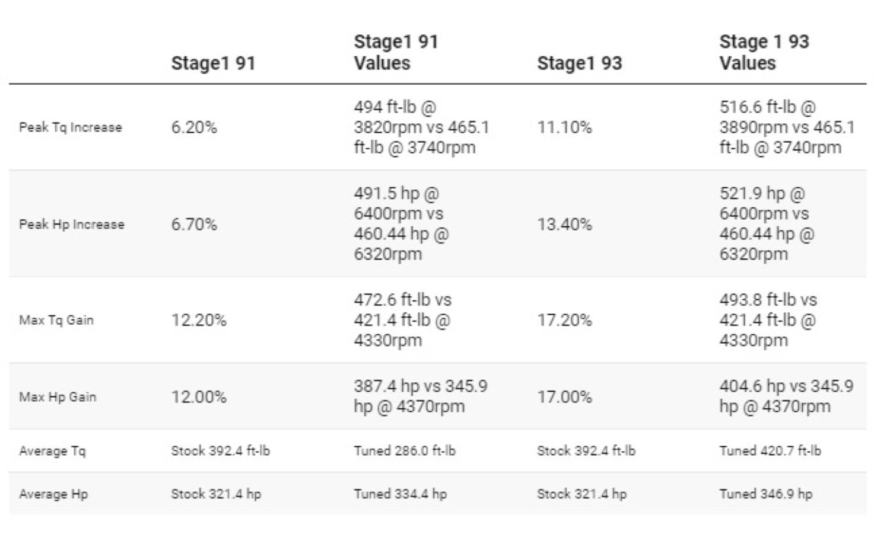Click the 6.70% peak horsepower cell
Viewport: 890px width, 538px height.
coord(194,225)
